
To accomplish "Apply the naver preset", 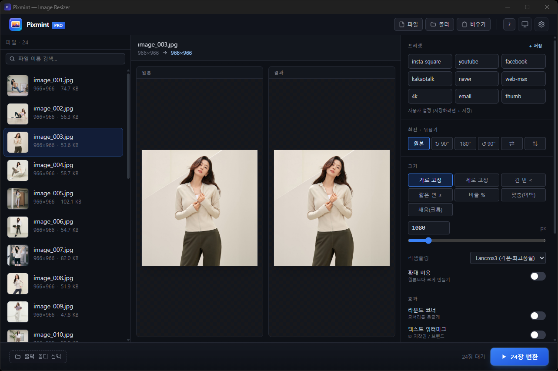I will 477,79.
